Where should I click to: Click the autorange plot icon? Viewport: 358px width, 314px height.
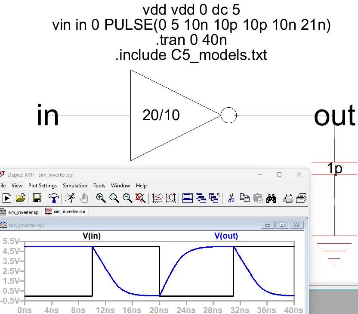[158, 198]
